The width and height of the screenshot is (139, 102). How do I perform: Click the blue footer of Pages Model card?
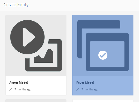103,86
